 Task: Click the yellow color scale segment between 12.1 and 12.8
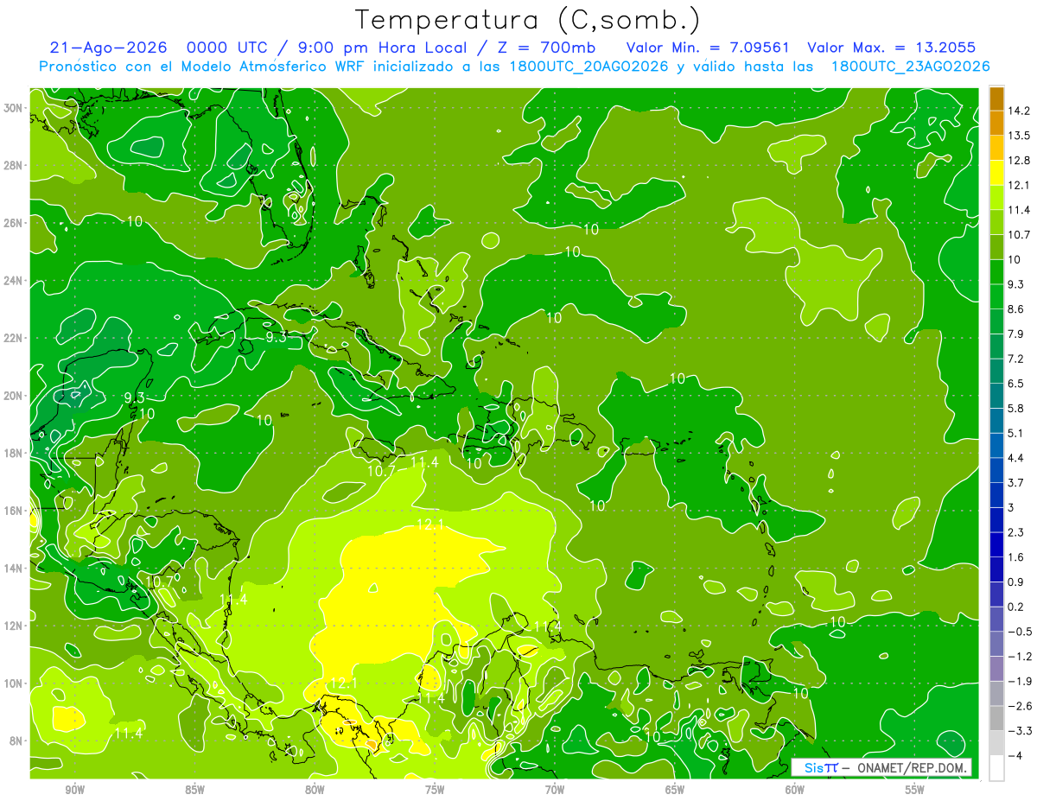coord(996,173)
